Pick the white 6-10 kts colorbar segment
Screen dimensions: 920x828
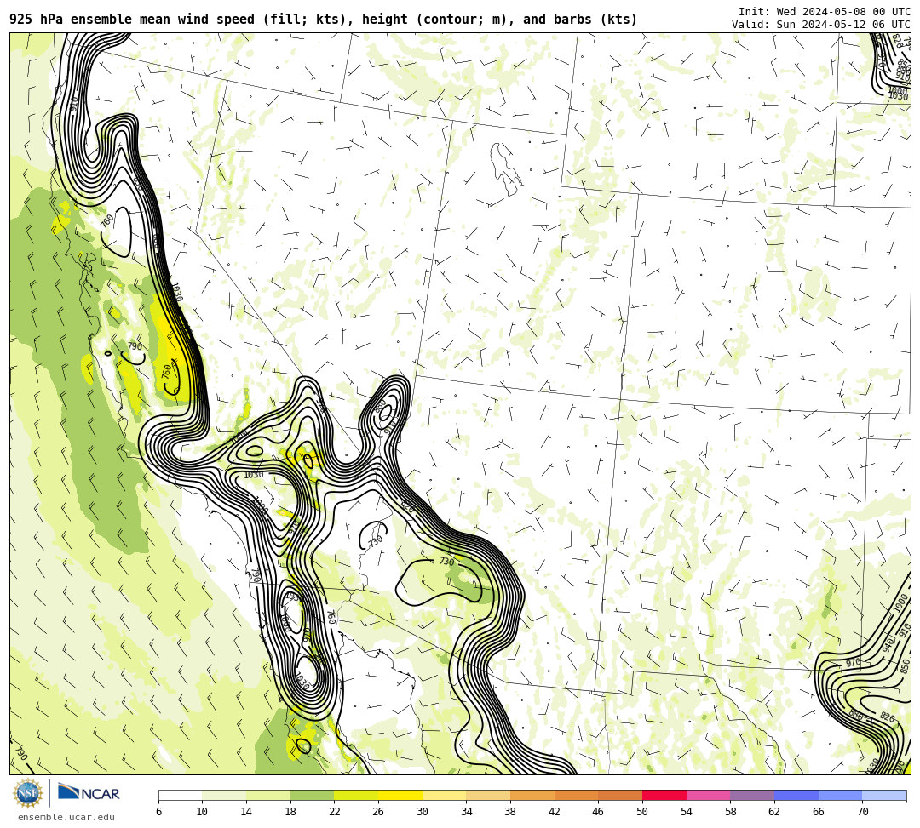click(180, 795)
